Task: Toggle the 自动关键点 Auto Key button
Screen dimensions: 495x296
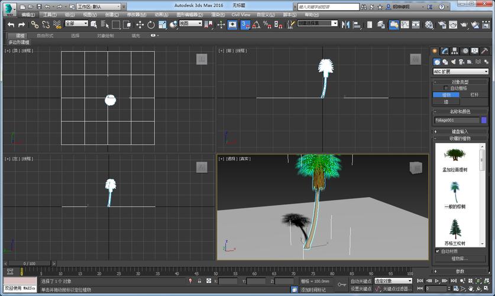Action: click(361, 281)
